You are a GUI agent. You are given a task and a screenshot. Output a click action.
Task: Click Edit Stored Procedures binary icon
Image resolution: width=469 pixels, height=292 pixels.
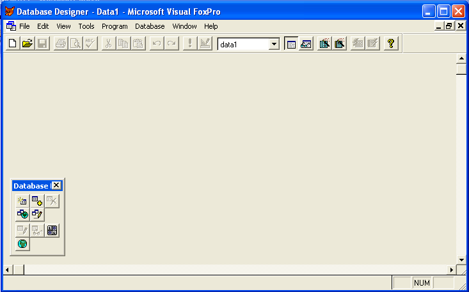pyautogui.click(x=52, y=231)
